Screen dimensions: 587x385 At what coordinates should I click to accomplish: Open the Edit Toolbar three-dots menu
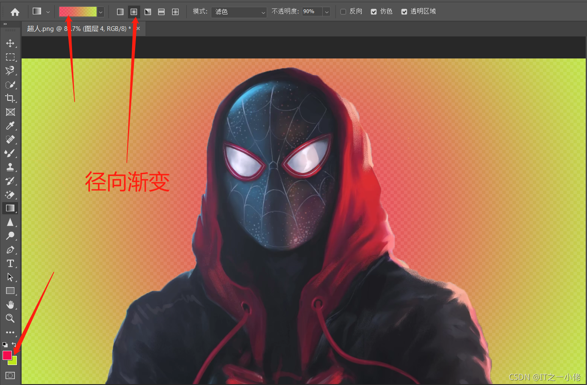tap(10, 332)
